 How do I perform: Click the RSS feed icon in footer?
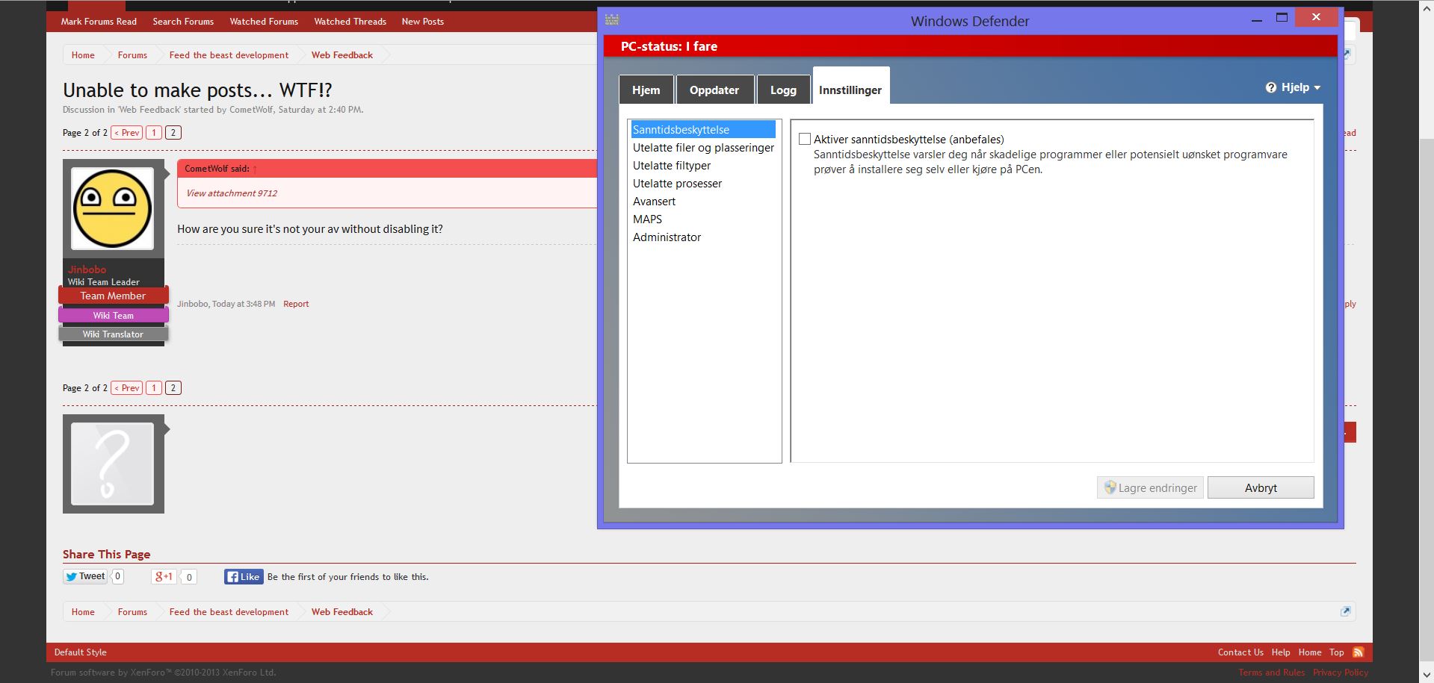pos(1358,652)
